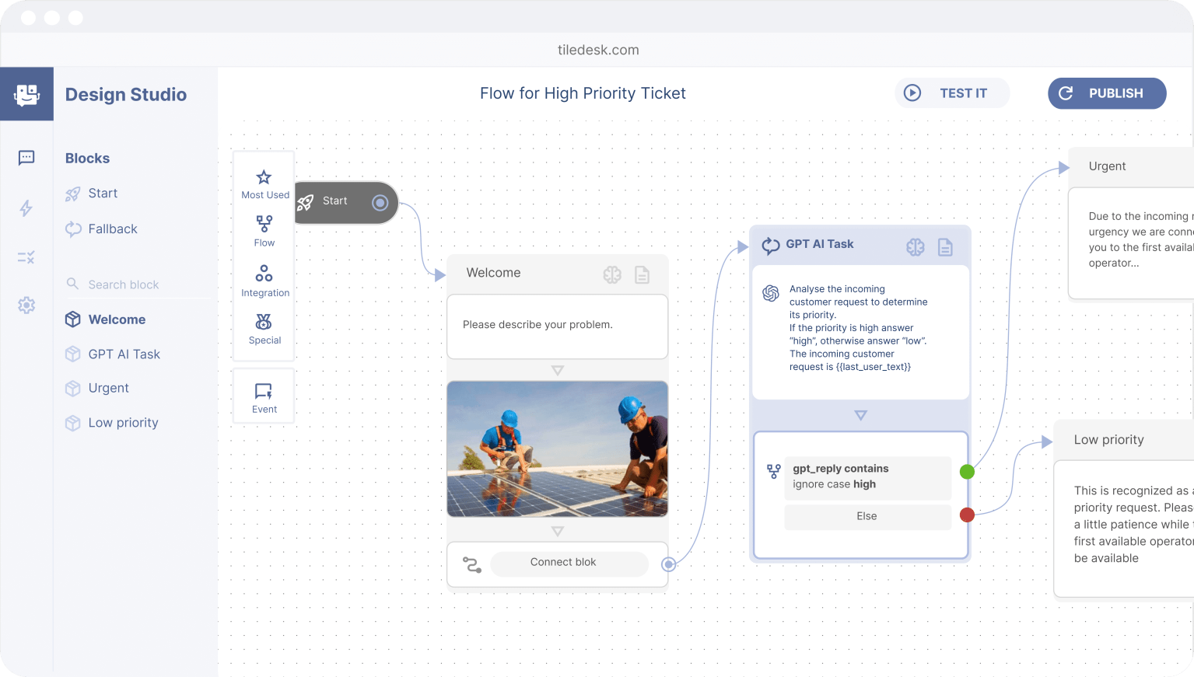Expand the triangle below the 'Please describe your problem' message
Screen dimensions: 1194x677
pyautogui.click(x=557, y=372)
